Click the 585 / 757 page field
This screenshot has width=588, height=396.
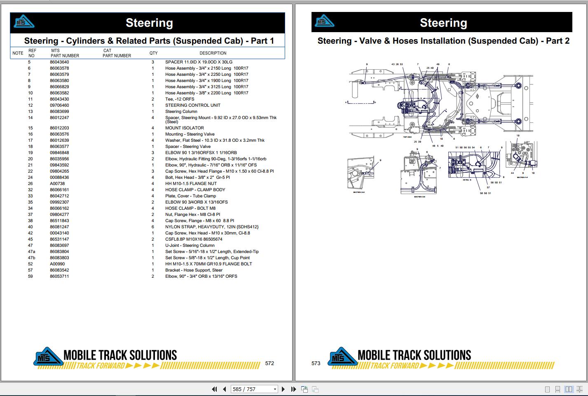click(251, 389)
